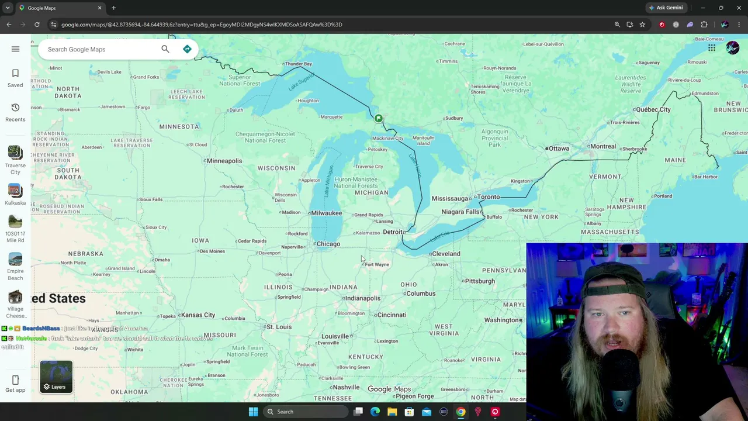This screenshot has height=421, width=748.
Task: Open recent place Empire Beach
Action: point(15,267)
